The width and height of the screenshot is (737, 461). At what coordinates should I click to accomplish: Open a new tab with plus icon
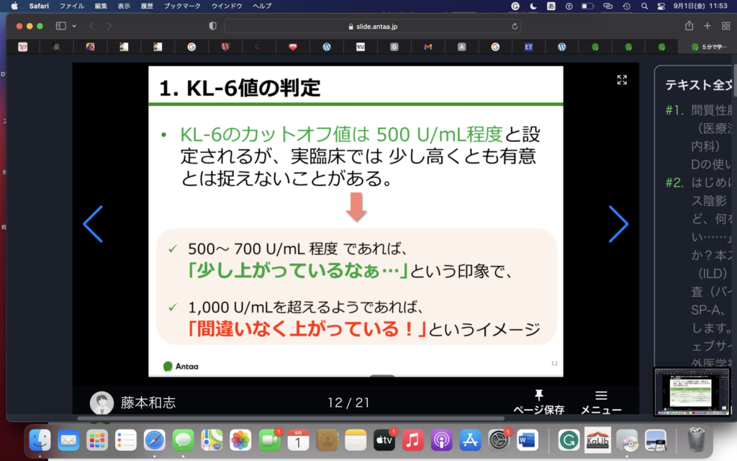(x=707, y=26)
